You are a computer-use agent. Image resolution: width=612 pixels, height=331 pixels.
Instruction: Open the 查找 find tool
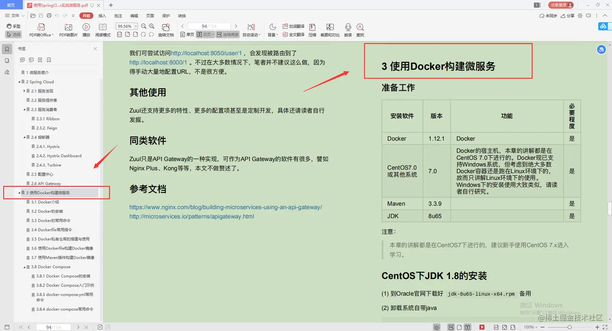[x=360, y=29]
